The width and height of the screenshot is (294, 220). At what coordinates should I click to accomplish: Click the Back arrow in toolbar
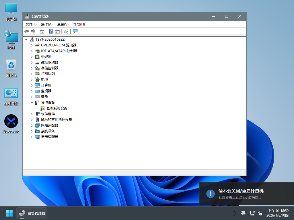pyautogui.click(x=26, y=31)
